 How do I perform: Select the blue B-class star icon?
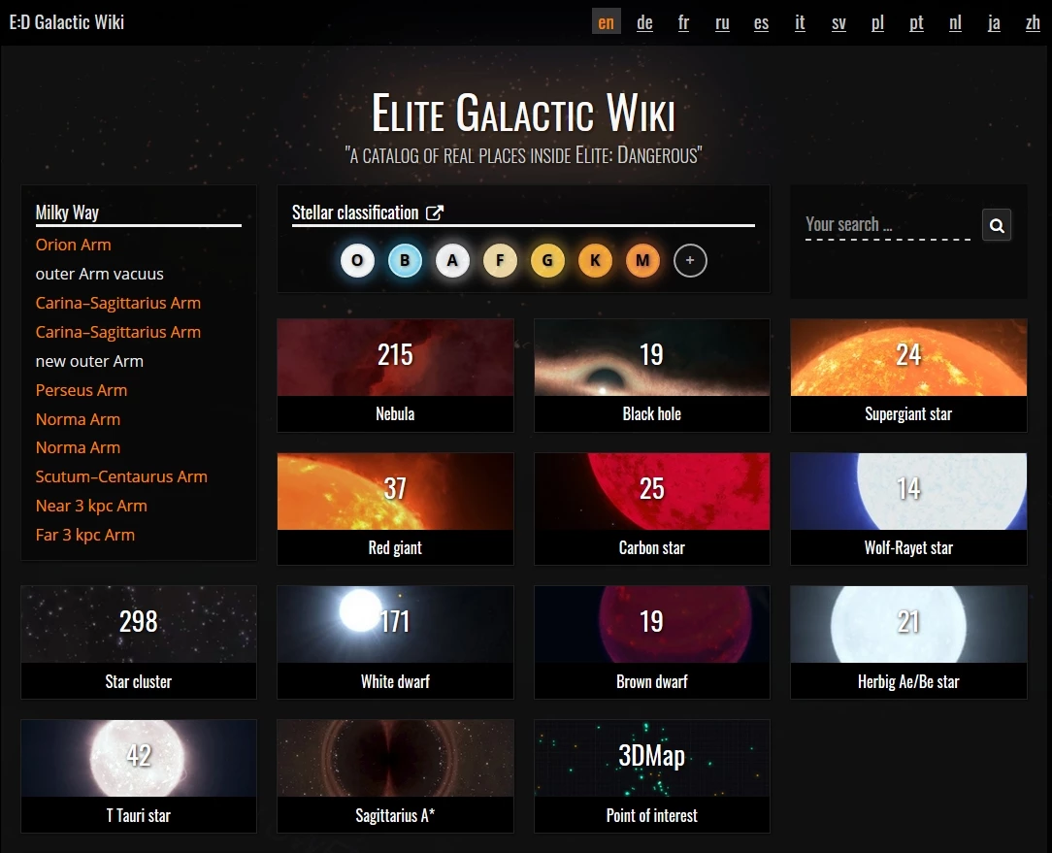[405, 260]
